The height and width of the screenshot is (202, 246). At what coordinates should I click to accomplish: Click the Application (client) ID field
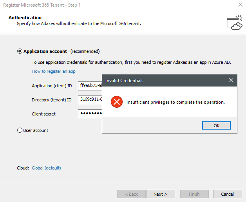point(90,86)
